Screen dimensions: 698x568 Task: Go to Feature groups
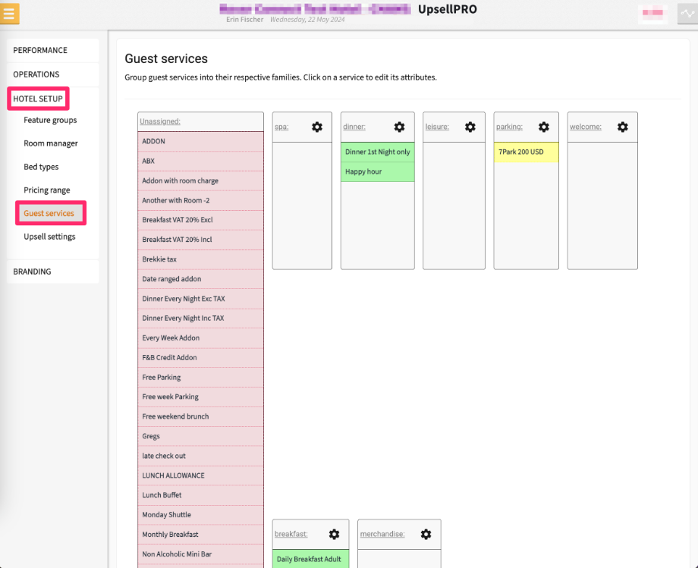point(50,120)
